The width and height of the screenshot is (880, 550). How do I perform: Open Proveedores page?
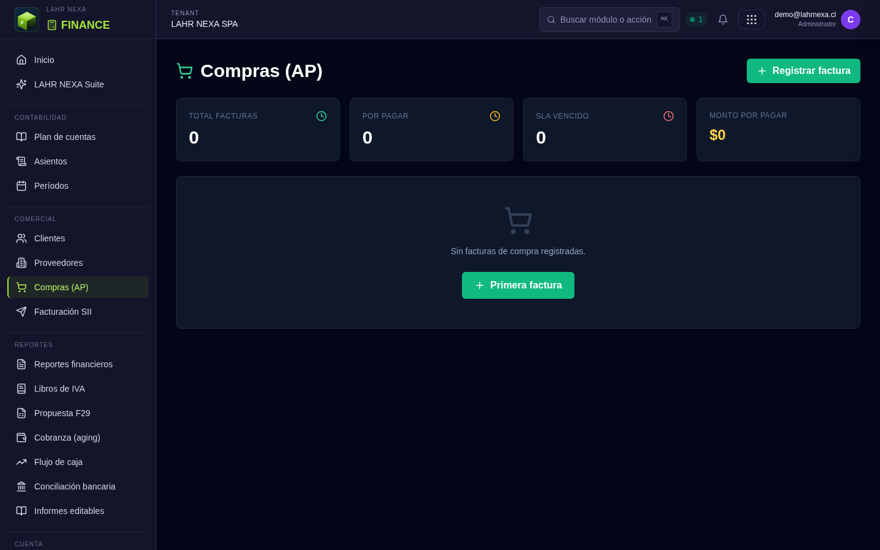(78, 263)
